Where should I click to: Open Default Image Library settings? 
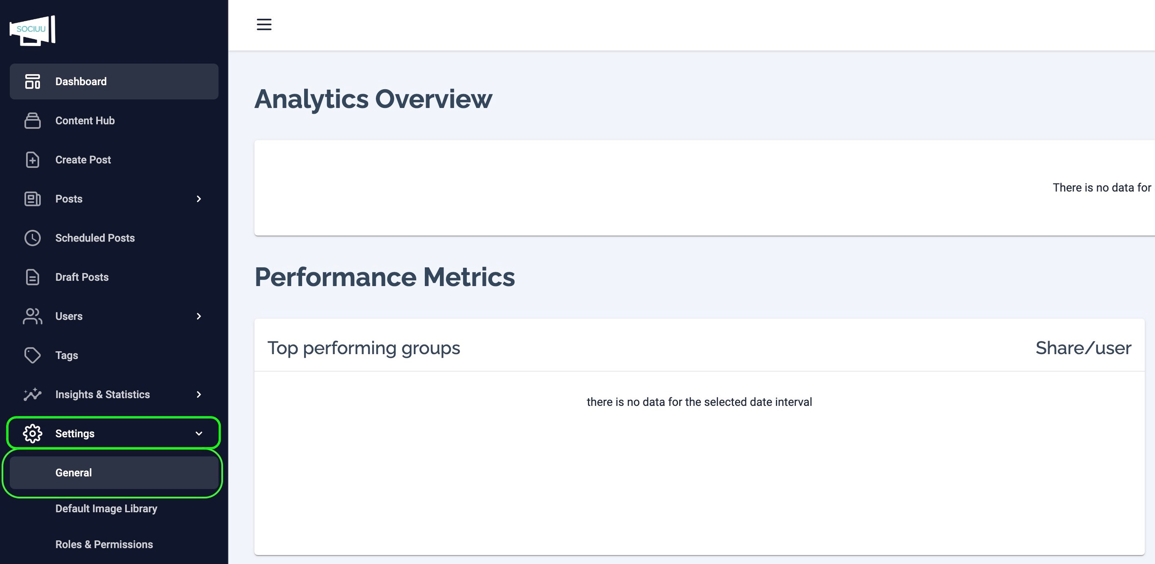coord(106,509)
